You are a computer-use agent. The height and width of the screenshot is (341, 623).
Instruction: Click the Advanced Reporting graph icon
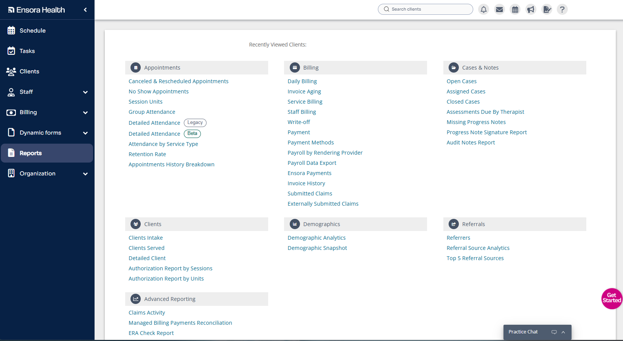[x=136, y=299]
